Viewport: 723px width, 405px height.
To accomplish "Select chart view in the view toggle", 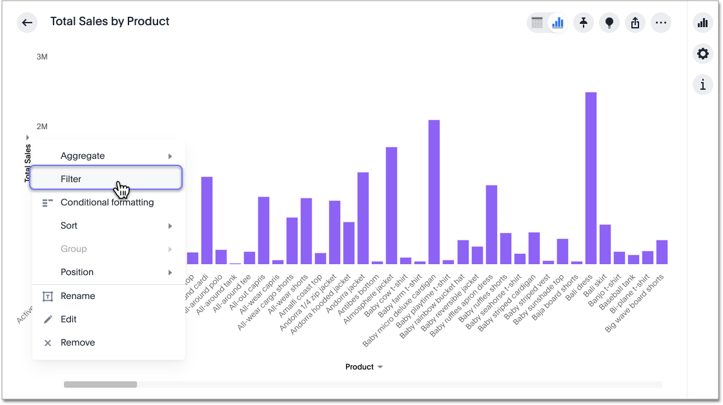I will coord(557,23).
